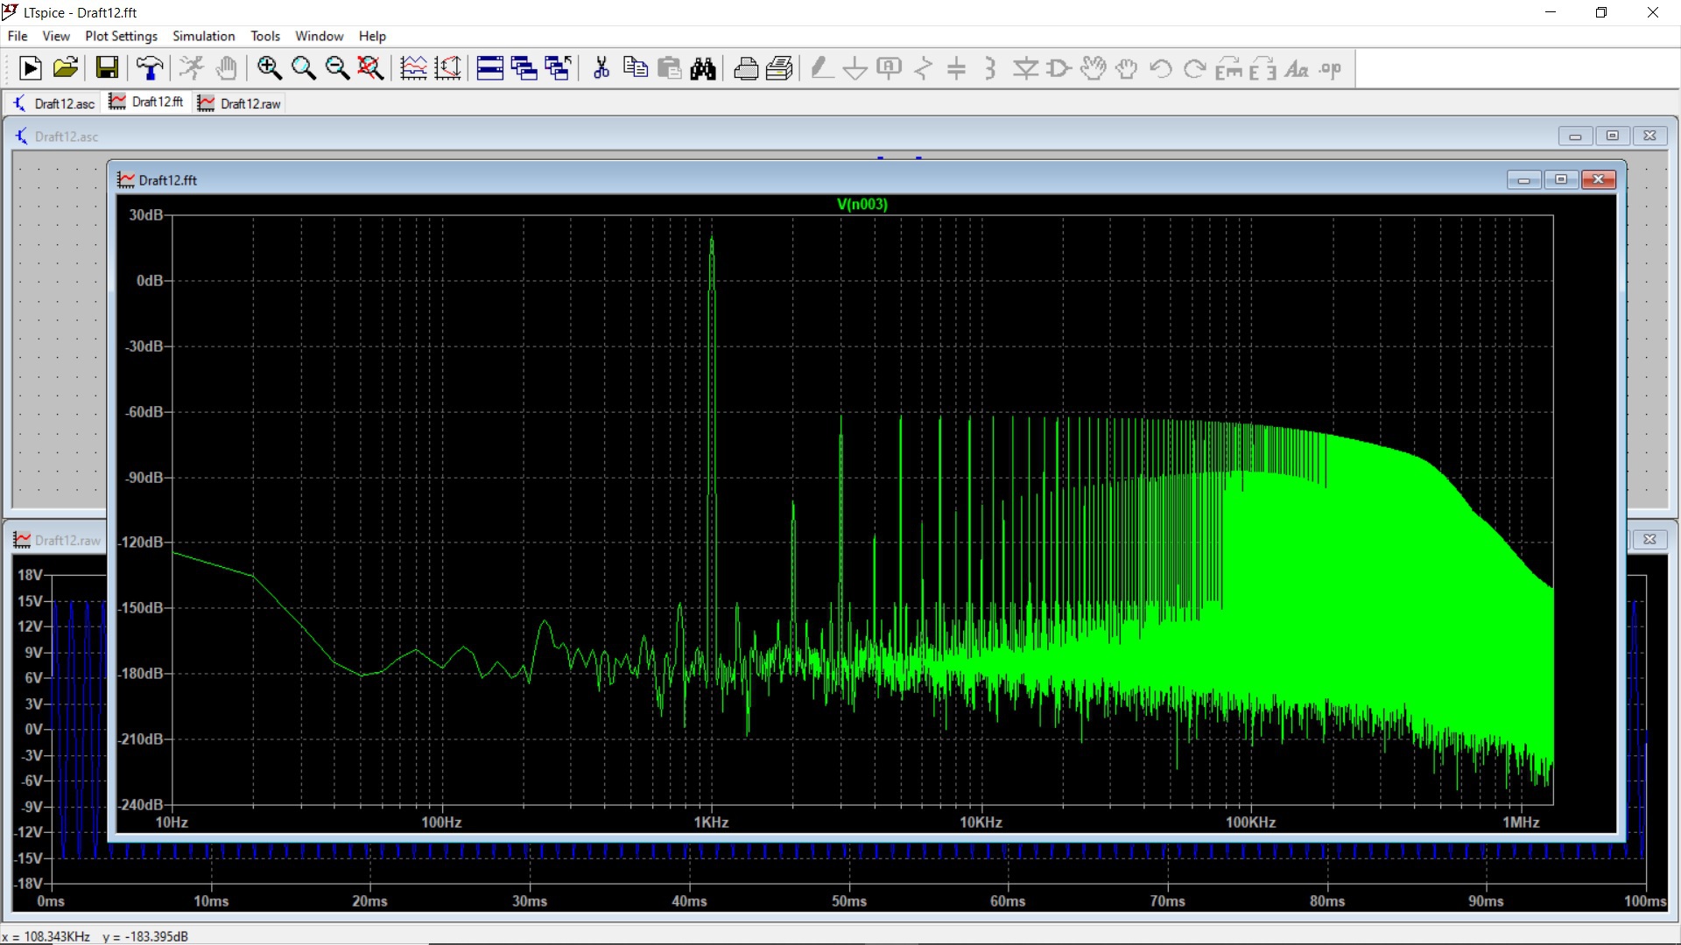
Task: Select the draw wire pencil tool
Action: (821, 68)
